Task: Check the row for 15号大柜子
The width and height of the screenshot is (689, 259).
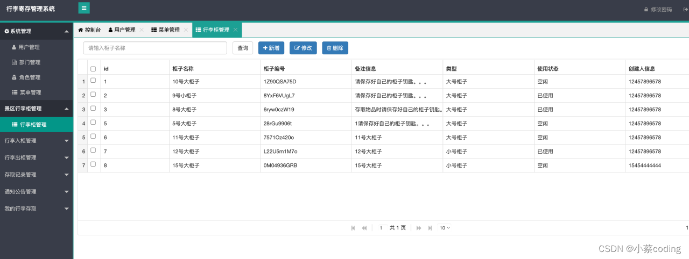Action: 93,164
